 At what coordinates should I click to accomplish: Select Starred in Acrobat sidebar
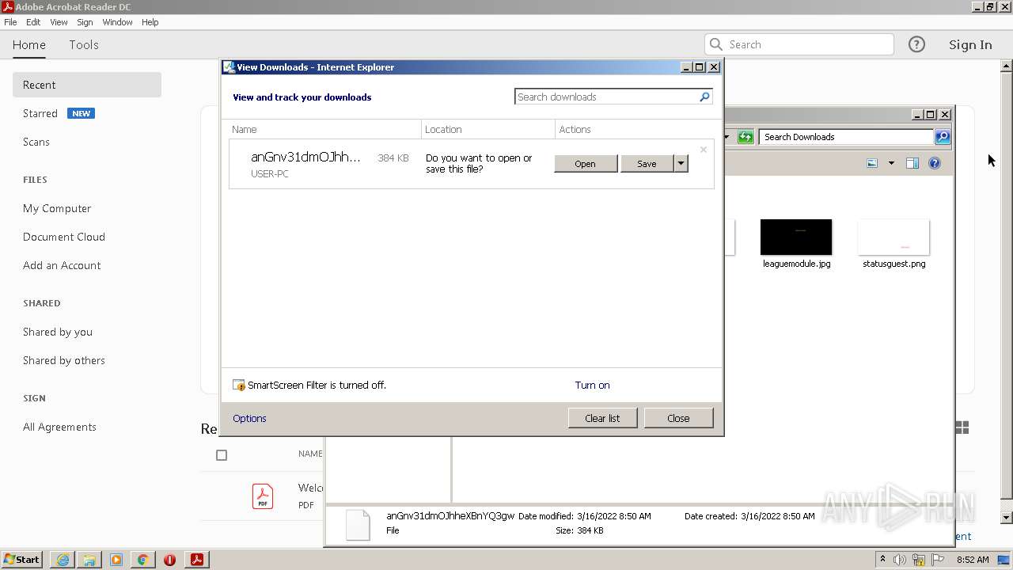(x=40, y=113)
